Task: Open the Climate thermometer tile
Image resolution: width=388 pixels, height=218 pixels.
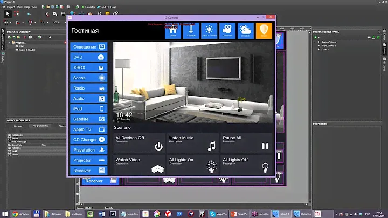Action: (192, 31)
